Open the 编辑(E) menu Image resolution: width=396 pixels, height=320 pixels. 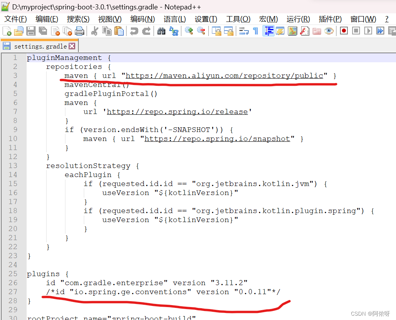tap(47, 19)
